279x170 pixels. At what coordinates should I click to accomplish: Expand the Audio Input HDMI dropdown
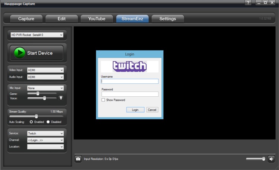(x=45, y=77)
